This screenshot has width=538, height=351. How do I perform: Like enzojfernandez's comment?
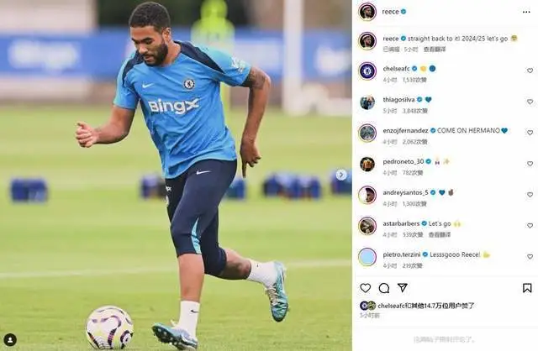[530, 133]
